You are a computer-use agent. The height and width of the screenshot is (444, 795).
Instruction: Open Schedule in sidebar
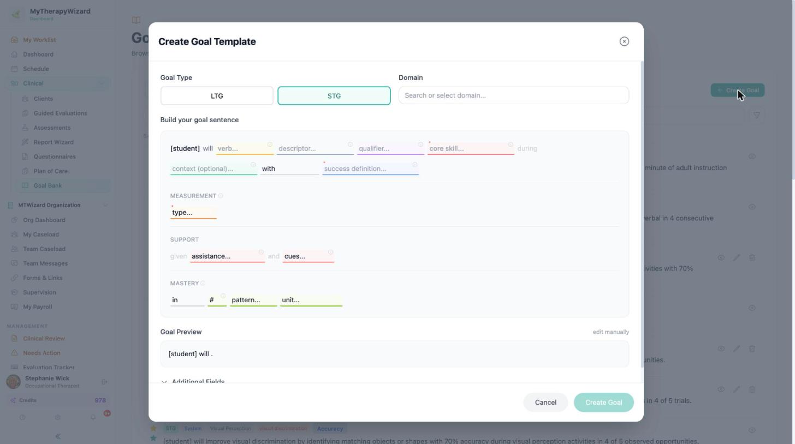[36, 69]
